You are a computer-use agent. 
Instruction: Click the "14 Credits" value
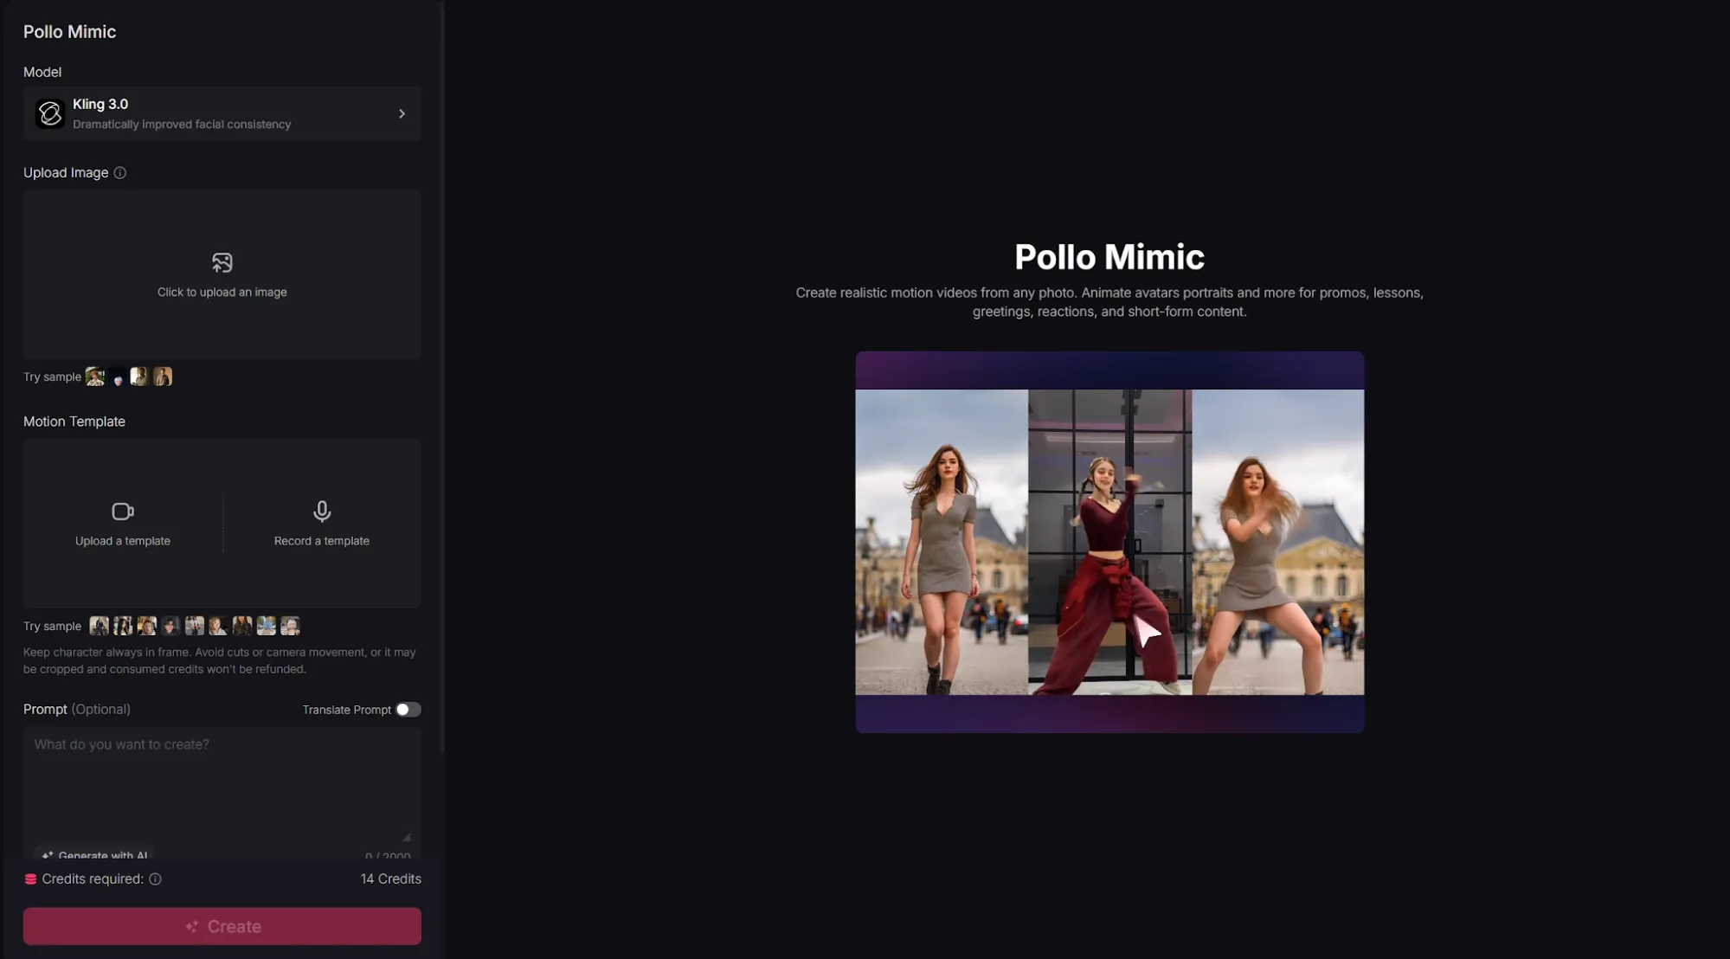[391, 879]
